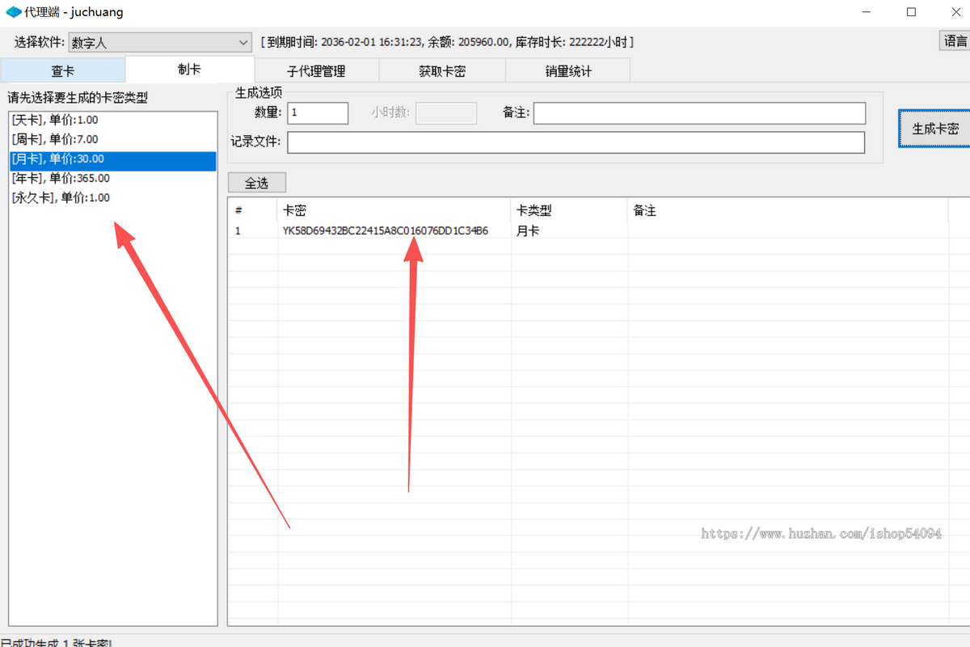Open the 子代理管理 tab

click(316, 71)
